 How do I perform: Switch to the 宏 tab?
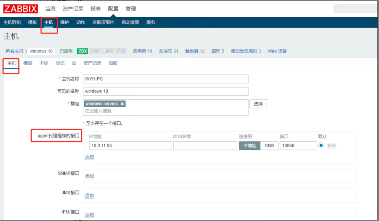click(73, 63)
